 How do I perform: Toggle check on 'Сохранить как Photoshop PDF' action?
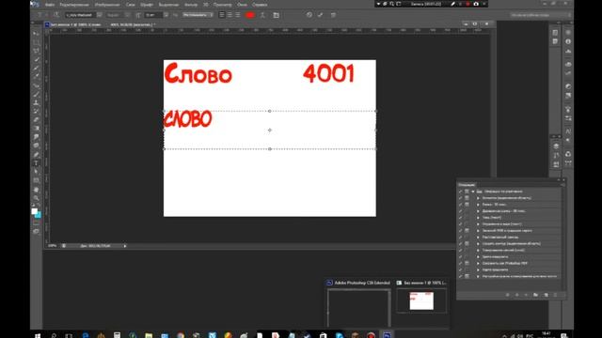coord(460,263)
